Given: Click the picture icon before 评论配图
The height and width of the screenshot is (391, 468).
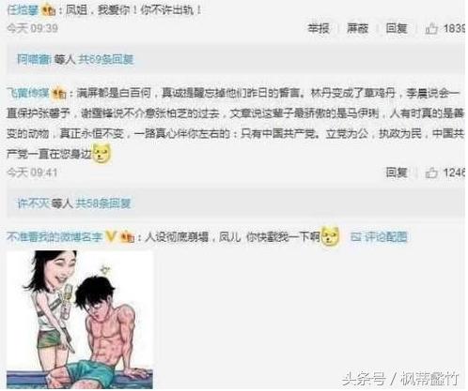Looking at the screenshot, I should 355,236.
